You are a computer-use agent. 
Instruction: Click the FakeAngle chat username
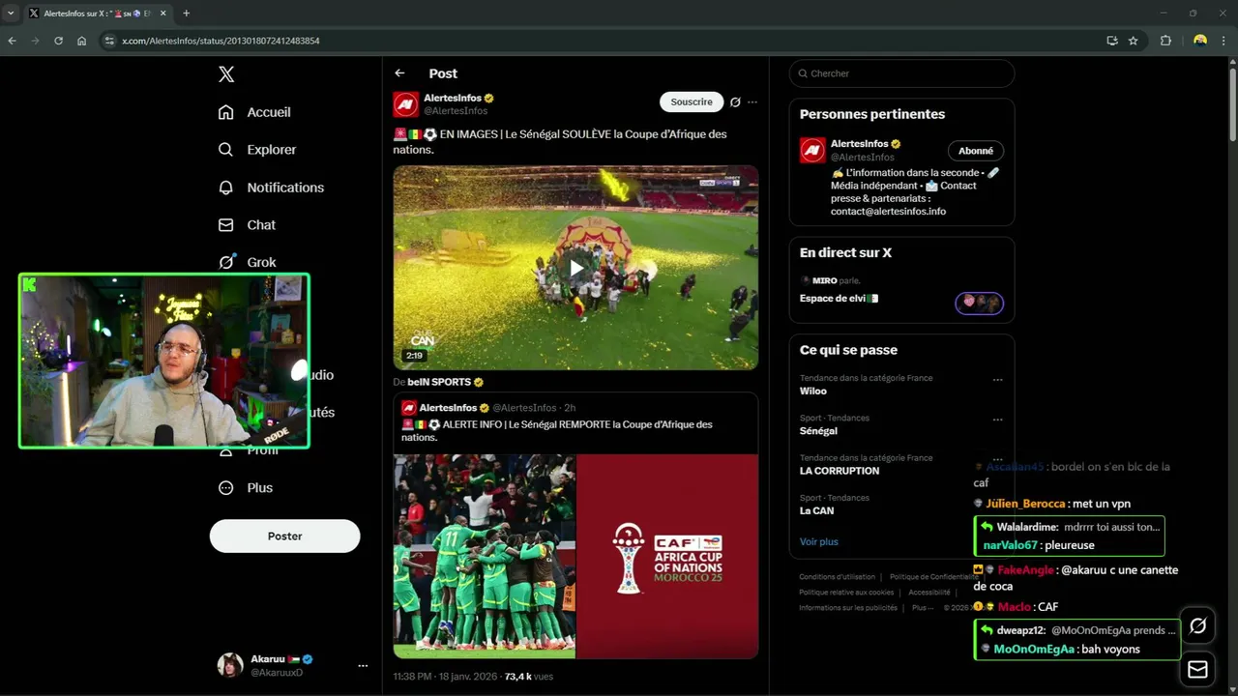coord(1025,570)
